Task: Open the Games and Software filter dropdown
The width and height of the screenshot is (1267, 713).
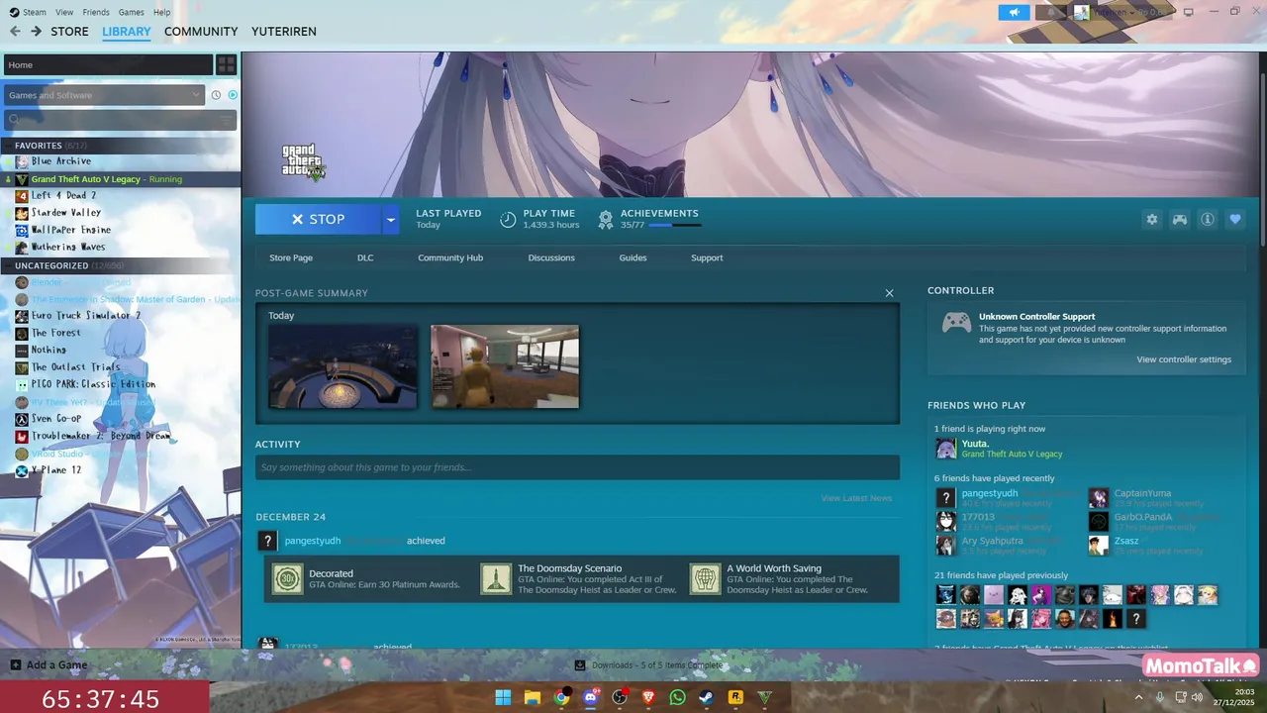Action: [x=104, y=95]
